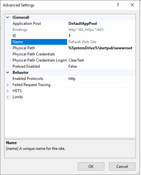Open the ClearText logon type value
Viewport: 141px width, 175px height.
pos(101,60)
